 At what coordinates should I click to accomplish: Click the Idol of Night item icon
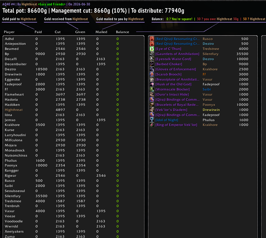point(152,120)
